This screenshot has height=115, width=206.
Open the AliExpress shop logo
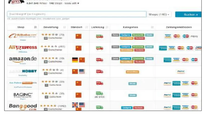click(x=23, y=47)
